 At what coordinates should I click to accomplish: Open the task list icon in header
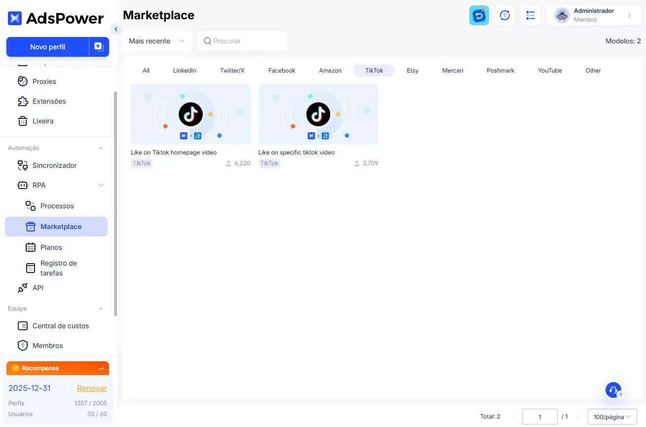(x=531, y=15)
